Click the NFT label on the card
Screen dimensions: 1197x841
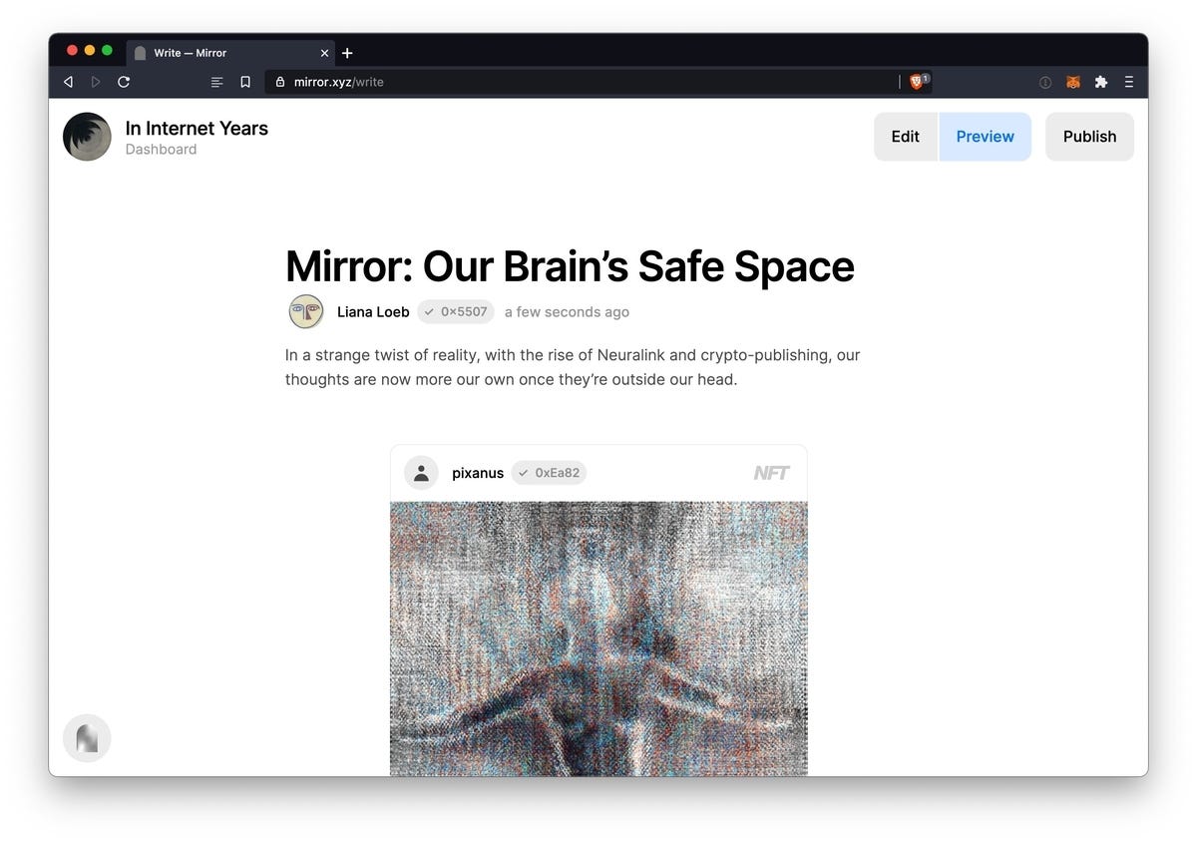[x=771, y=473]
